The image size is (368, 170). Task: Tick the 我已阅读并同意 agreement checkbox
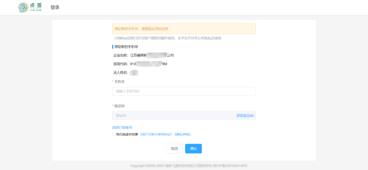click(114, 134)
